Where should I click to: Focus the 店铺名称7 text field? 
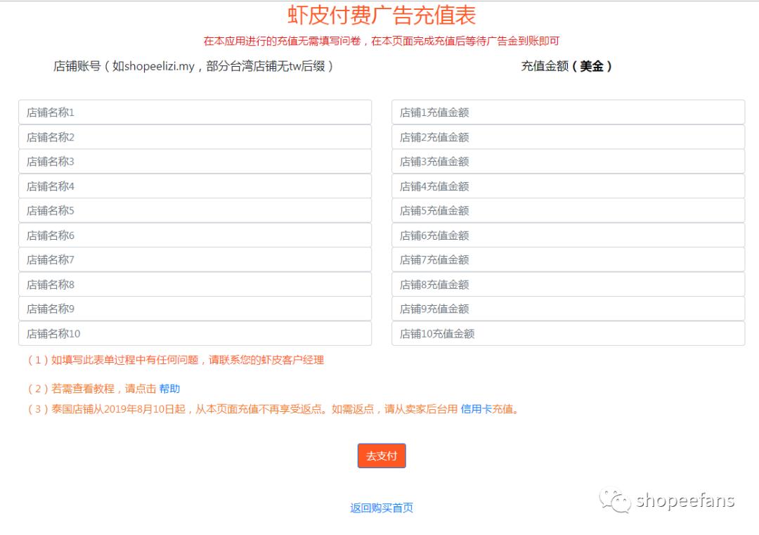(195, 259)
